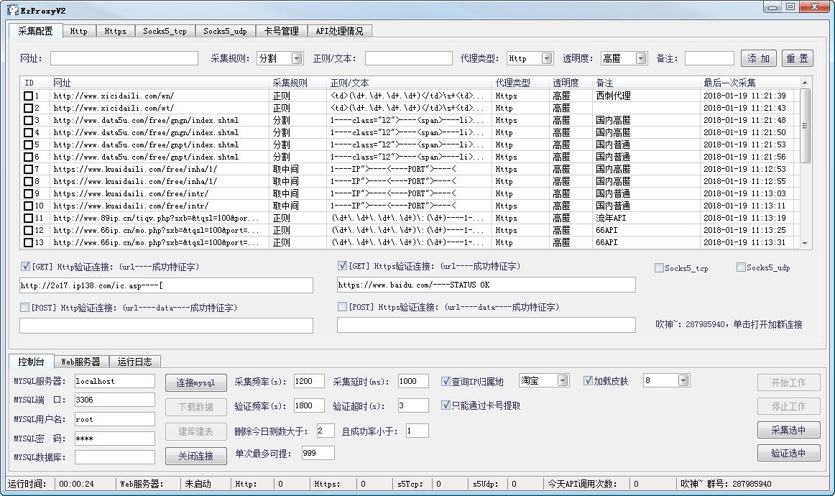The image size is (835, 496).
Task: Check the checkbox for row ID 3
Action: point(28,120)
